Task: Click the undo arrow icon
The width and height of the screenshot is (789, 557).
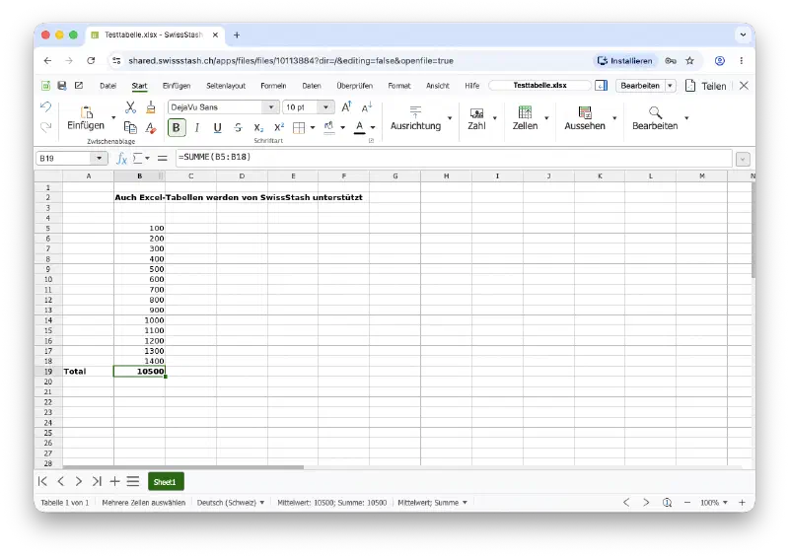Action: [x=45, y=107]
